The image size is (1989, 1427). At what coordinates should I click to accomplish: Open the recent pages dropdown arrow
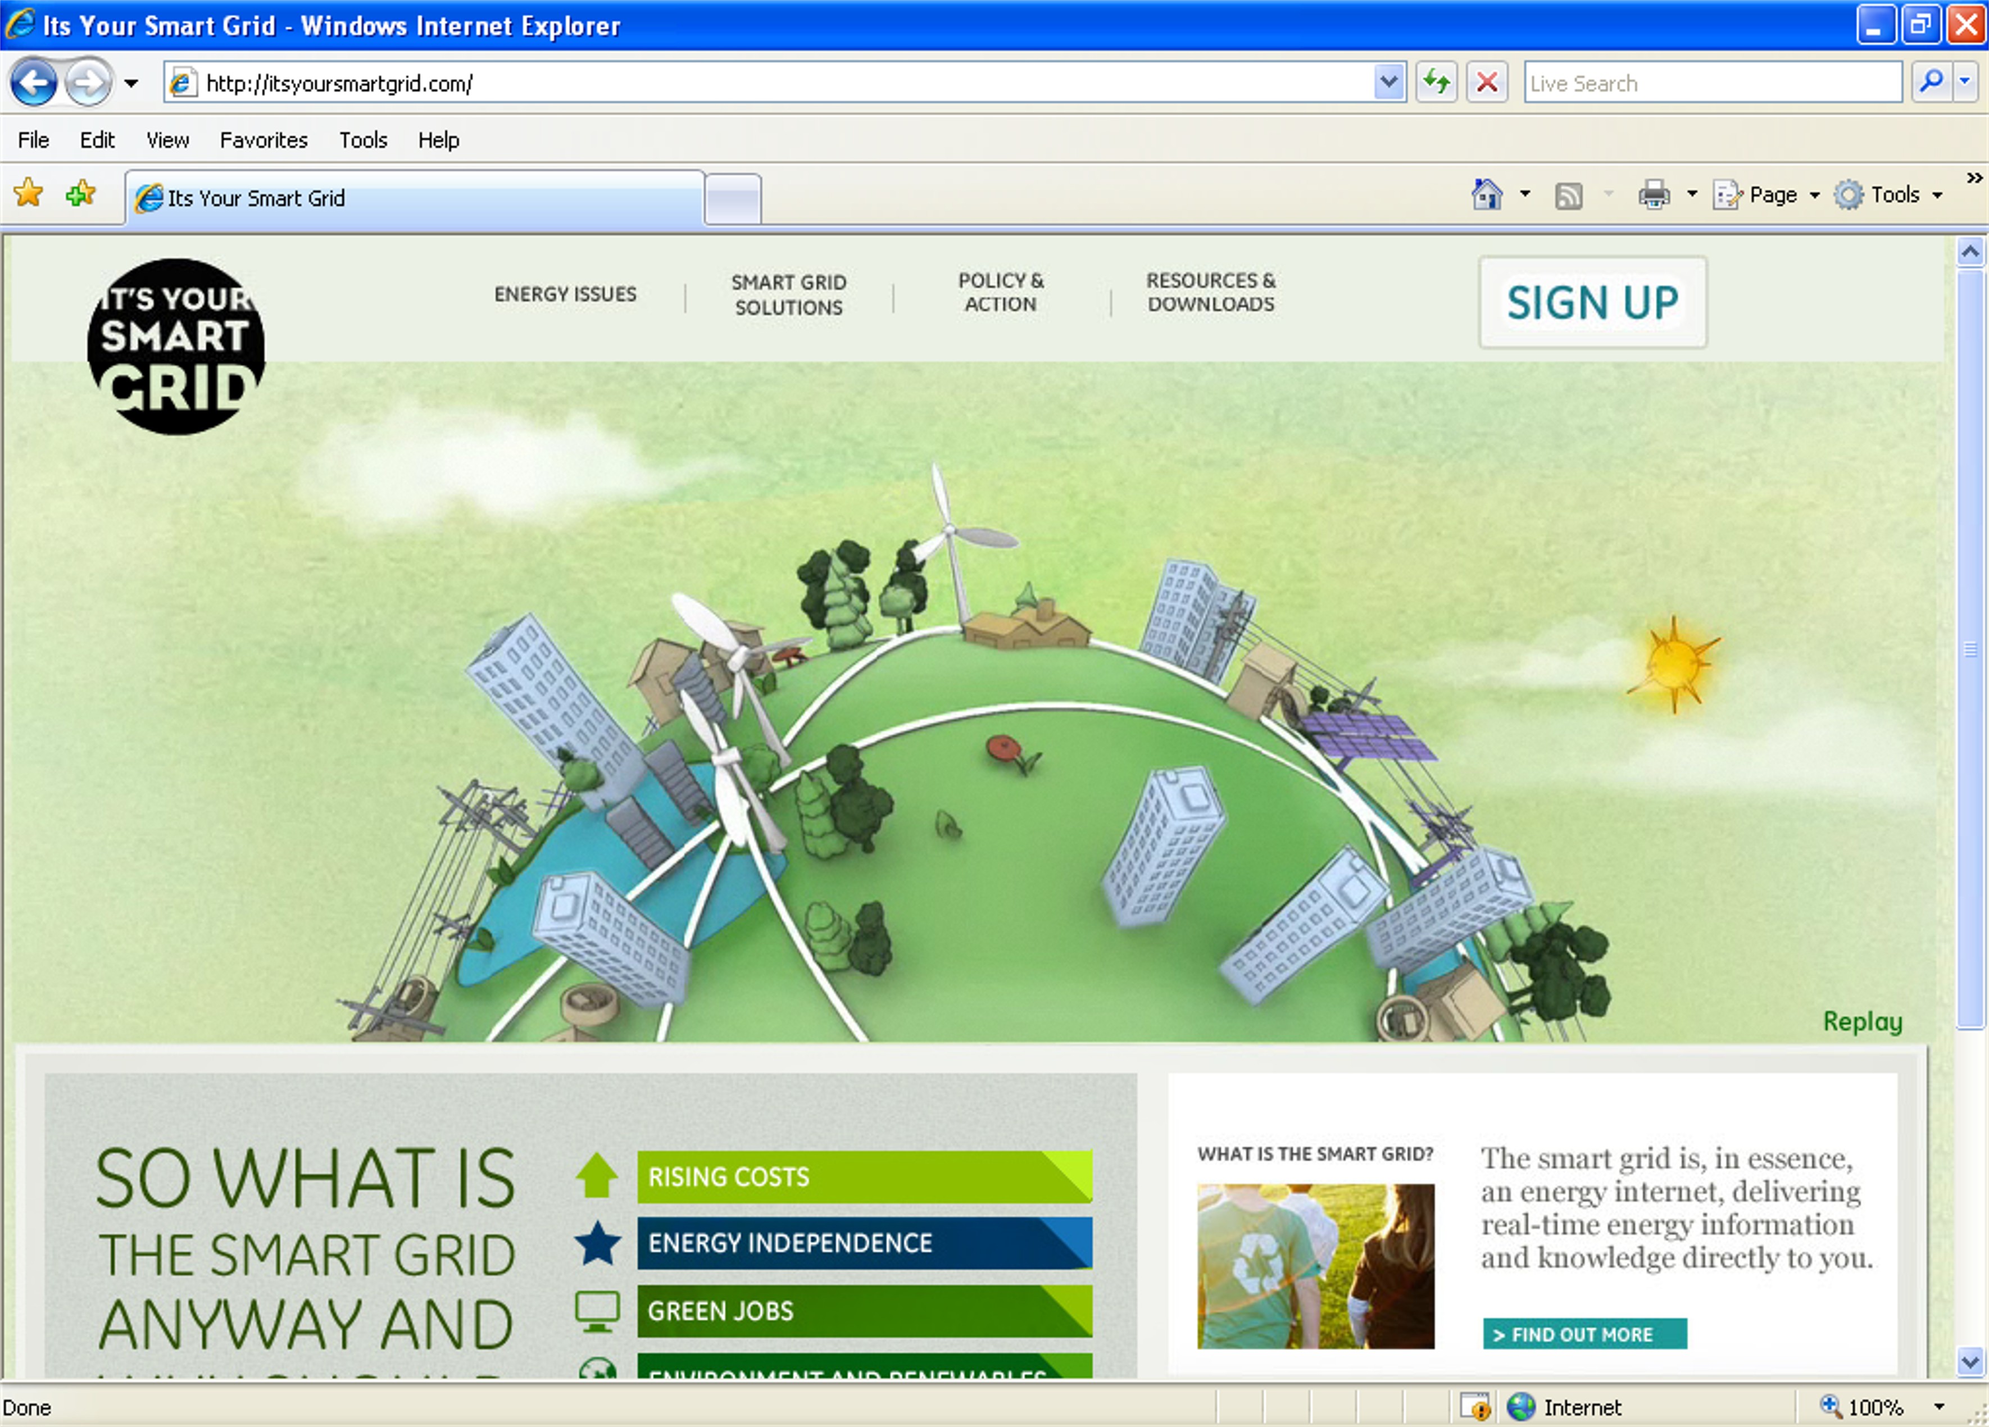click(x=131, y=83)
